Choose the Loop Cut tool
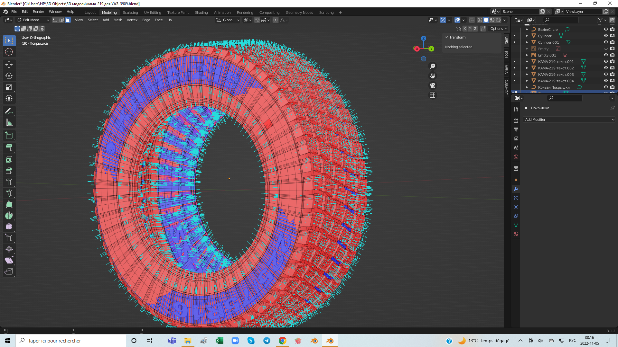 (9, 182)
